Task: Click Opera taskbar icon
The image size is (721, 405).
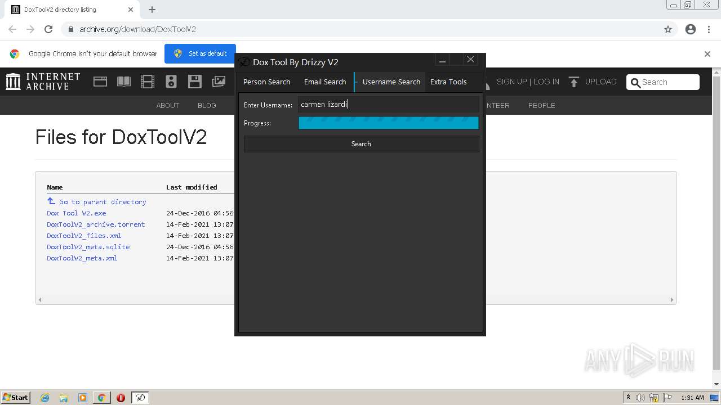Action: point(121,398)
